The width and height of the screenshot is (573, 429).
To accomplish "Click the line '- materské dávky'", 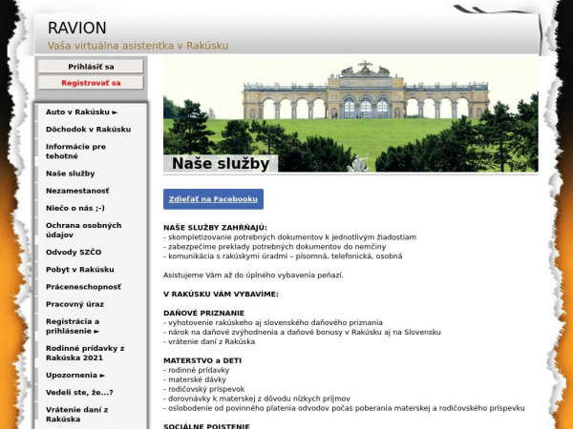I will (195, 379).
